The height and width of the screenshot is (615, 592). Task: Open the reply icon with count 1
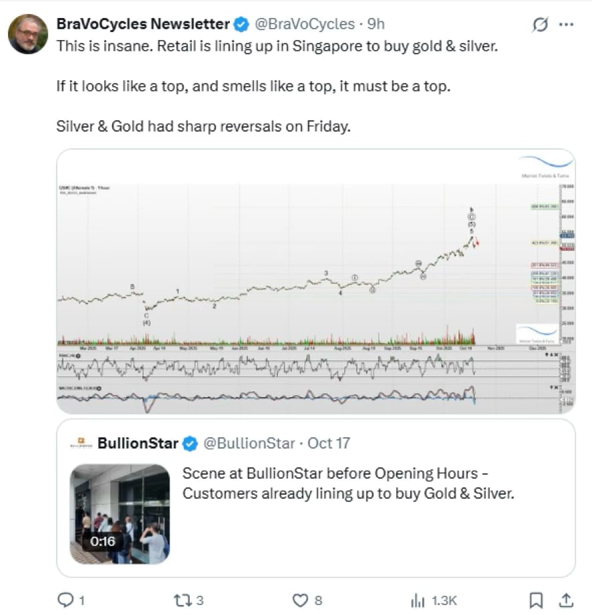tap(65, 600)
